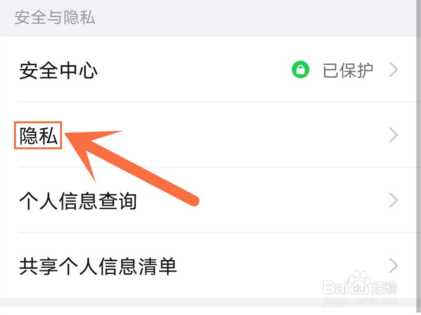Tap the 已保护 status text
Image resolution: width=421 pixels, height=315 pixels.
click(x=348, y=70)
